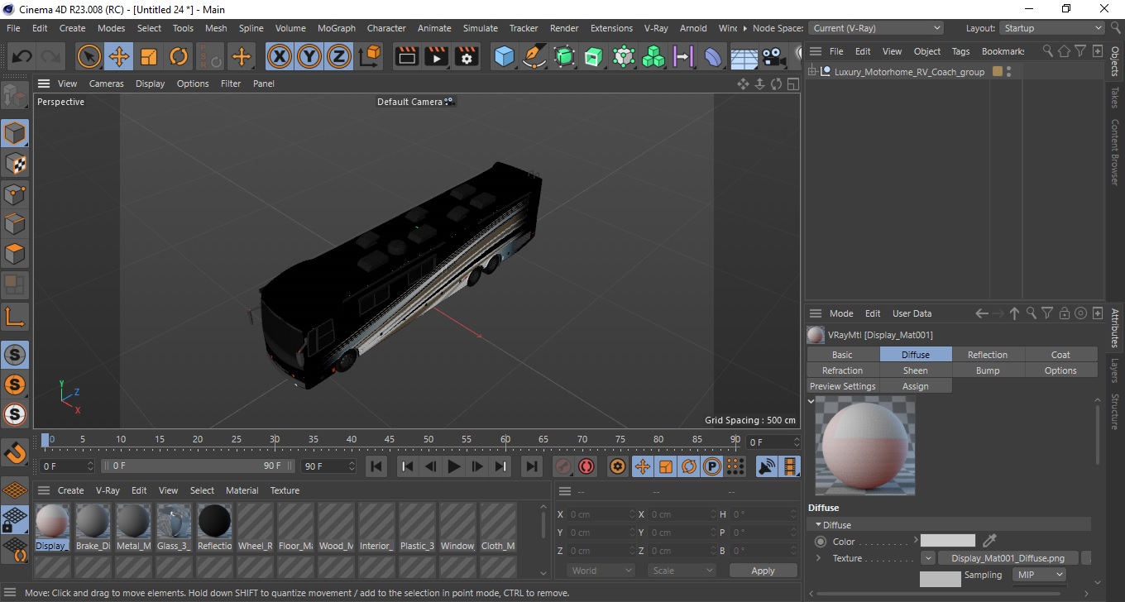The image size is (1125, 602).
Task: Toggle Autokeying button
Action: (x=586, y=466)
